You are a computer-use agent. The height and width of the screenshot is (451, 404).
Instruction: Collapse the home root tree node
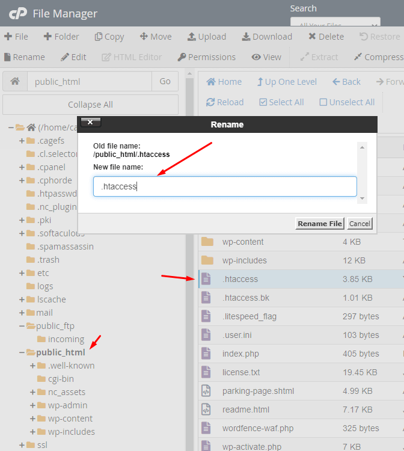[11, 127]
